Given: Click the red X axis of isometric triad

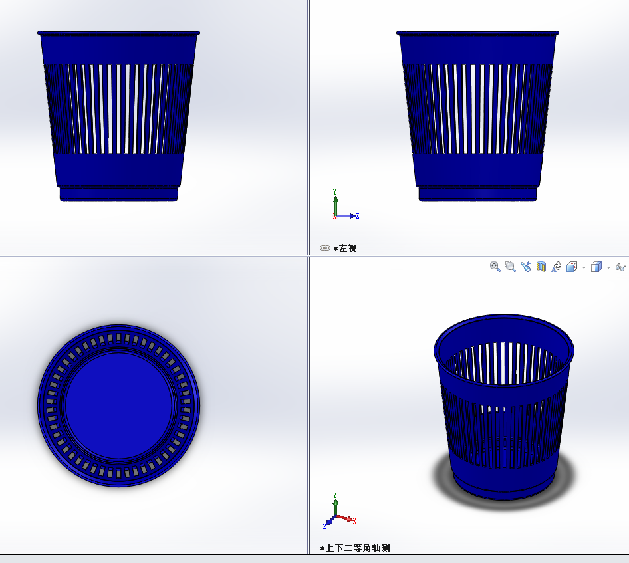Looking at the screenshot, I should (x=346, y=519).
